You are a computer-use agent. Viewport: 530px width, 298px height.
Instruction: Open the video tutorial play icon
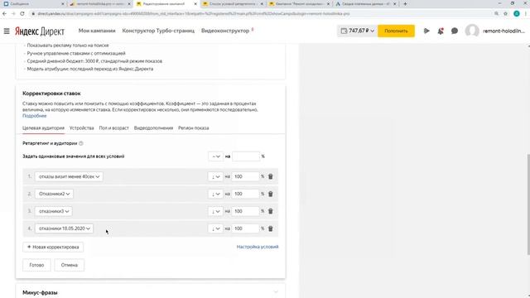[426, 31]
